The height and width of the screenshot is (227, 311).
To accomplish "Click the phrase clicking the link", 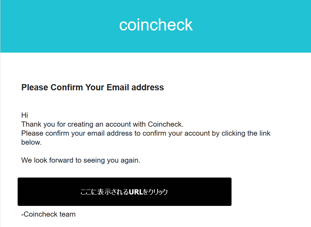I will tap(246, 133).
